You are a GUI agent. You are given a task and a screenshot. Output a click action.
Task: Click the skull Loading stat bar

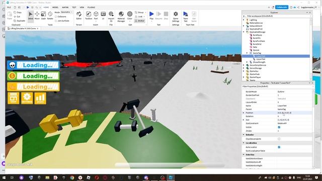(34, 65)
